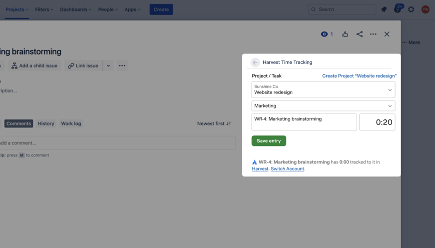Click the More option at right edge
The image size is (435, 248).
click(411, 42)
